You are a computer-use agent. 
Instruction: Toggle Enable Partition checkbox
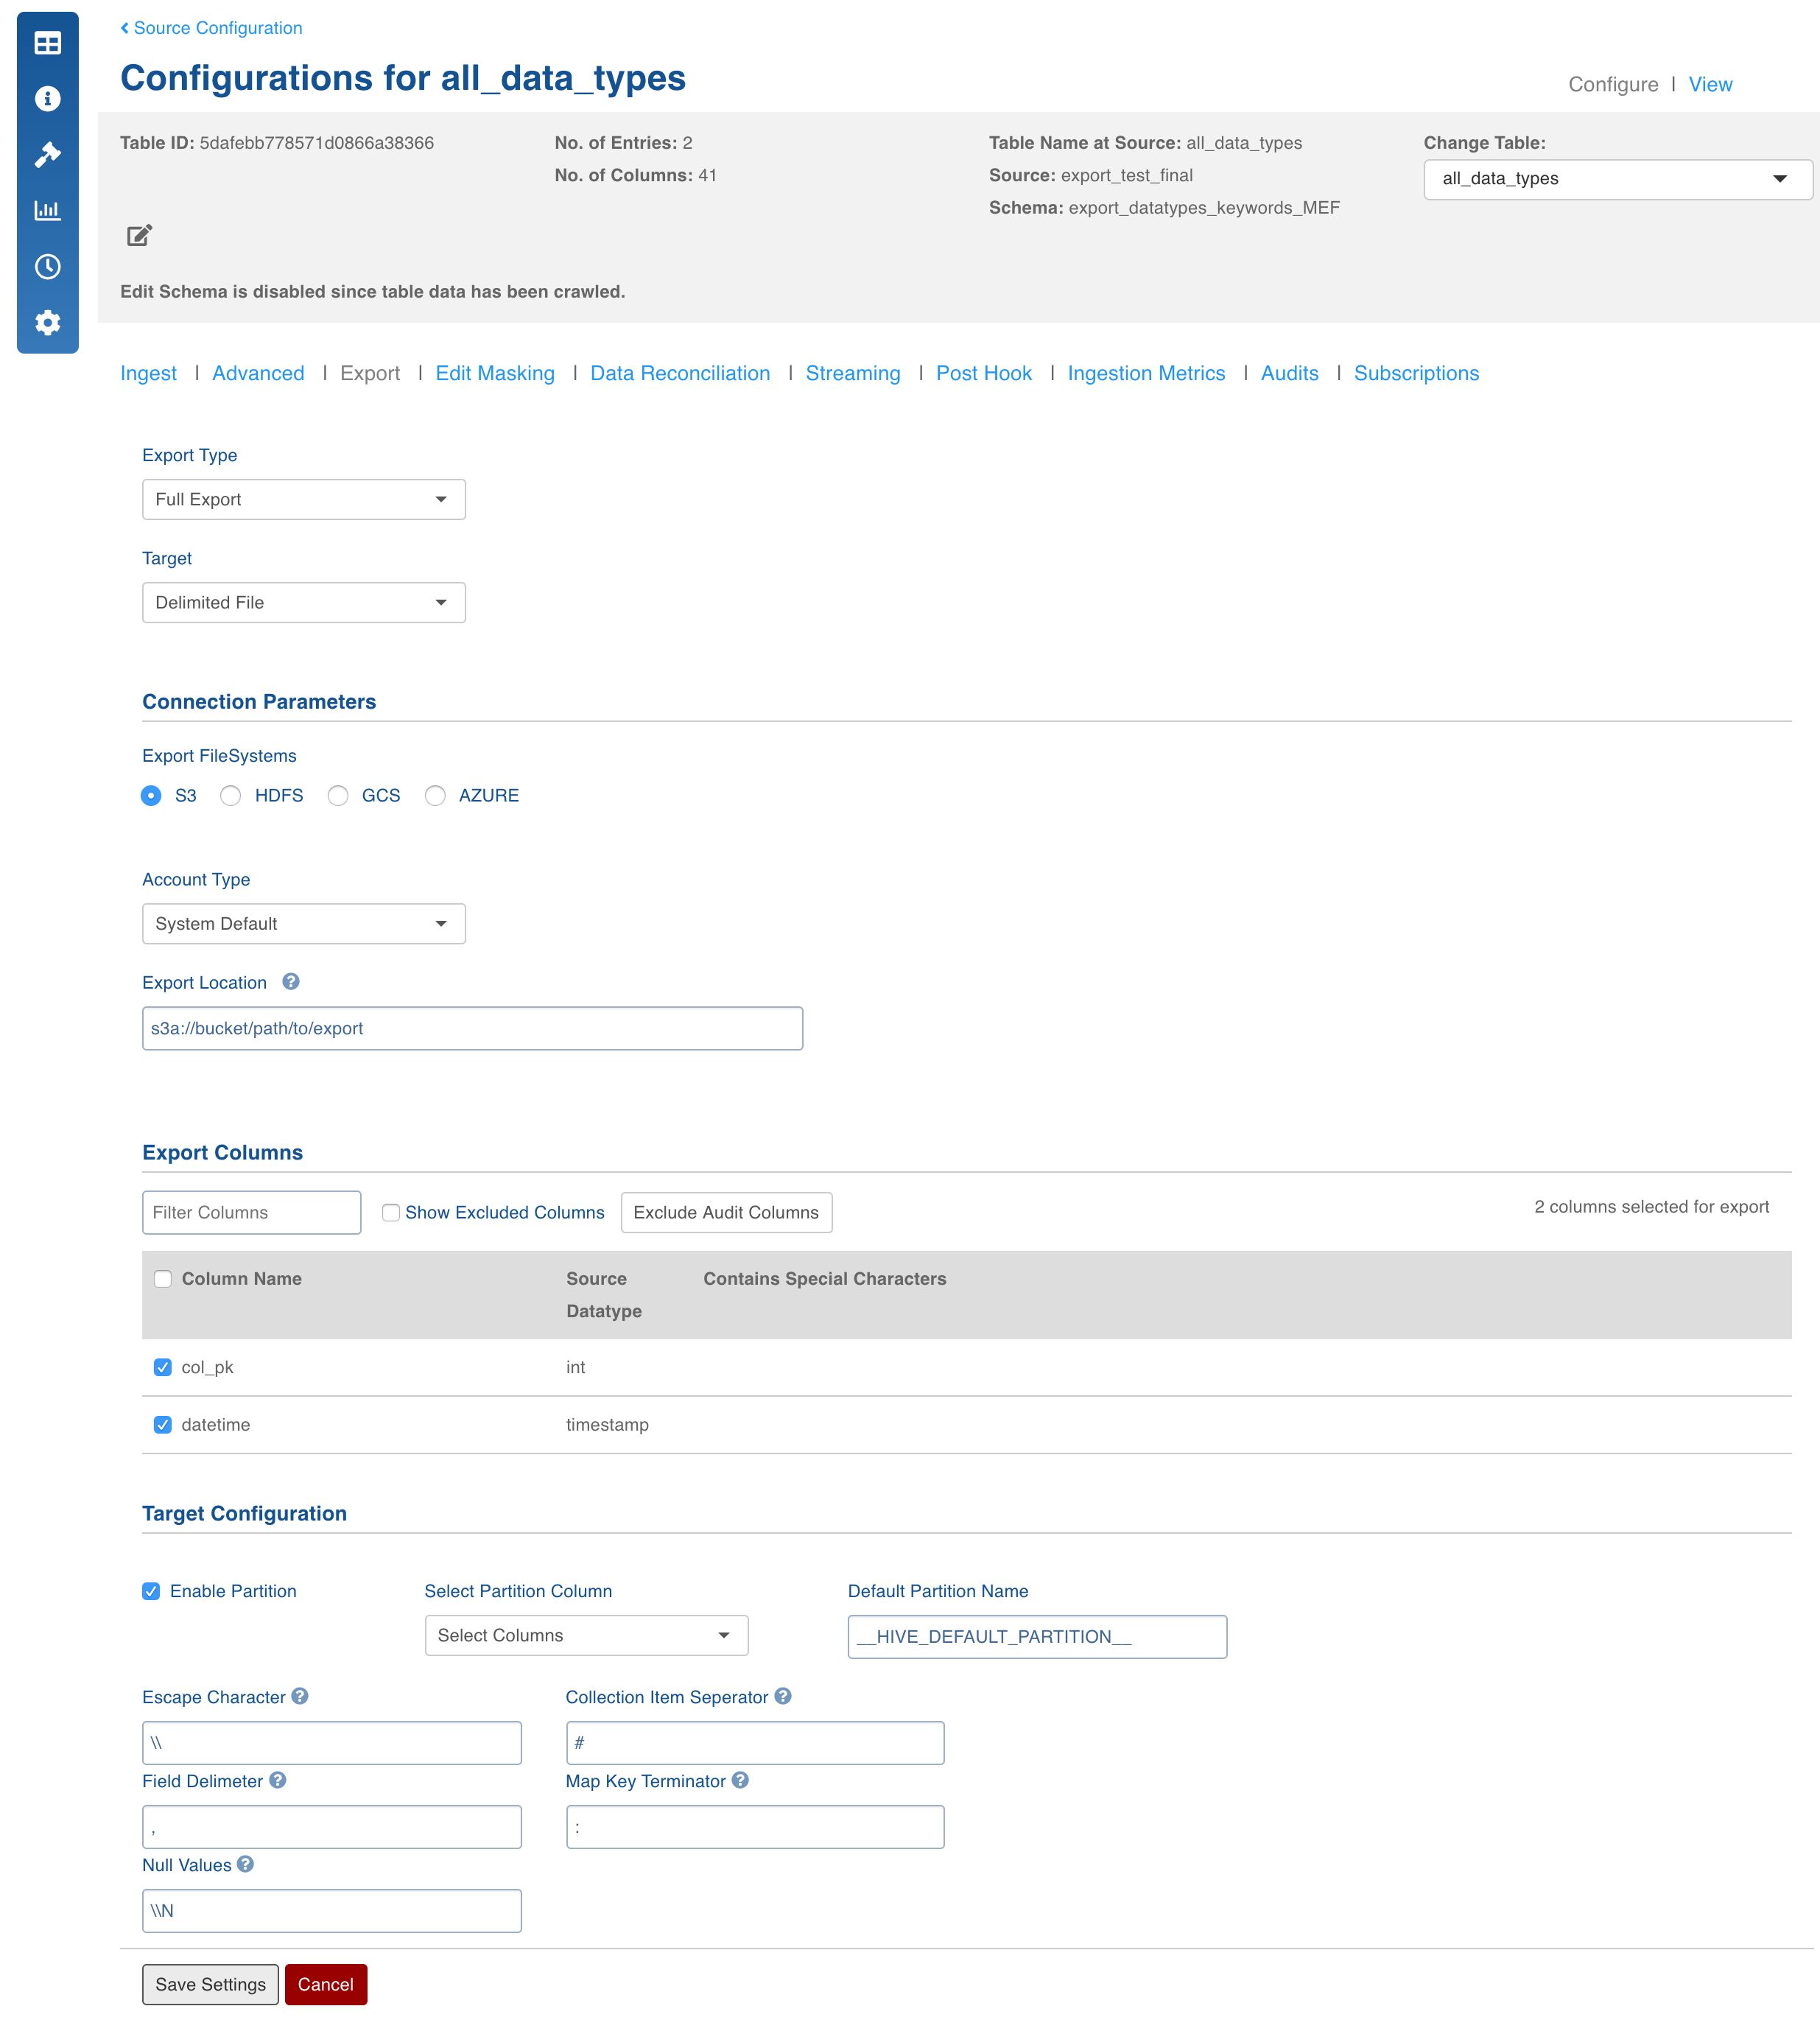(x=151, y=1591)
